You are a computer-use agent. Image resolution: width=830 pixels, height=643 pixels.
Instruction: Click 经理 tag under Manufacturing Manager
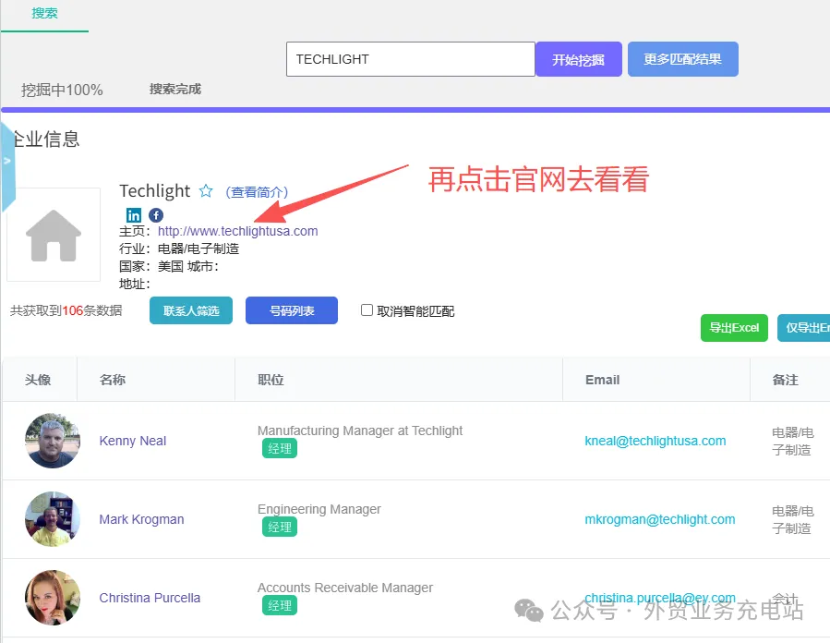(280, 449)
